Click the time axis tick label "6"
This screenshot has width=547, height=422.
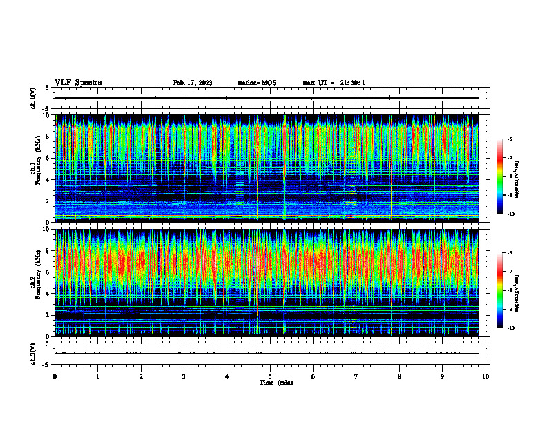click(x=314, y=376)
